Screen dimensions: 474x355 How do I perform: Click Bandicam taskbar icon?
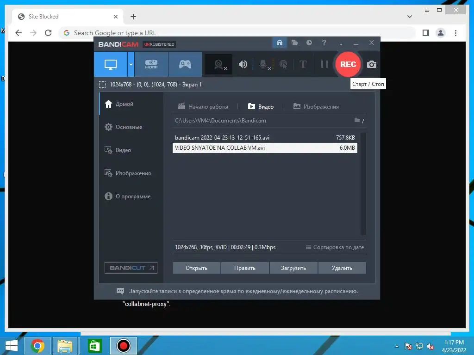(x=123, y=346)
